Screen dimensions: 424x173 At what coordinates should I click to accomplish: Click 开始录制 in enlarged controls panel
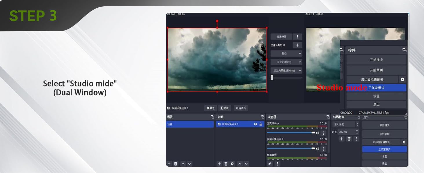376,70
